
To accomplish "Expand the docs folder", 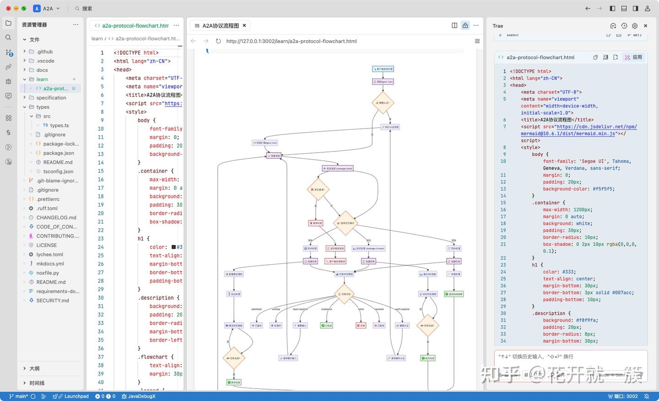I will 42,70.
